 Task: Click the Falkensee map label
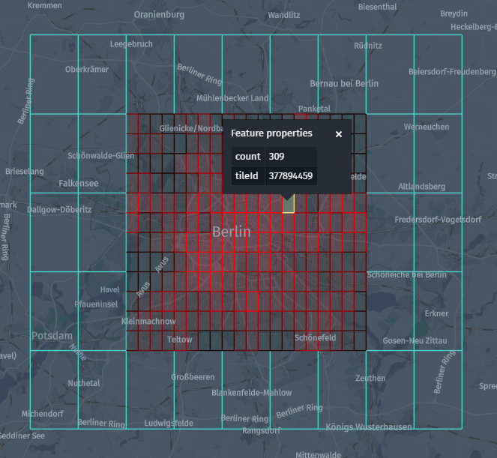tap(78, 183)
